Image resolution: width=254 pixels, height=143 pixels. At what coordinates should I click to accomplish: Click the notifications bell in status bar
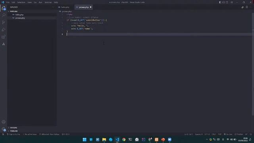pyautogui.click(x=251, y=134)
